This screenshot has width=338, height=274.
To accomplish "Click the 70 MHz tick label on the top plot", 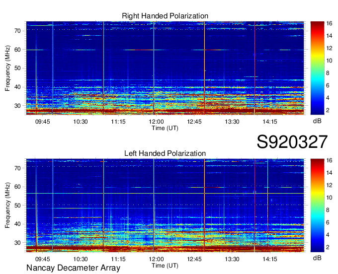I will click(x=18, y=31).
